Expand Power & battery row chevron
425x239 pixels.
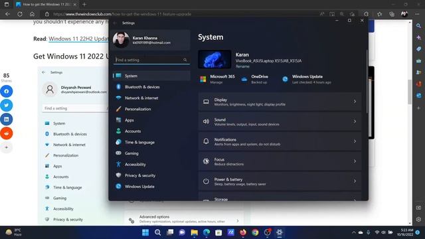pos(355,181)
